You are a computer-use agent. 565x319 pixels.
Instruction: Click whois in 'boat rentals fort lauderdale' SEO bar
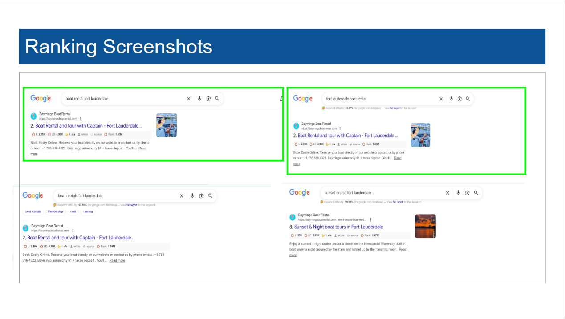pos(74,246)
